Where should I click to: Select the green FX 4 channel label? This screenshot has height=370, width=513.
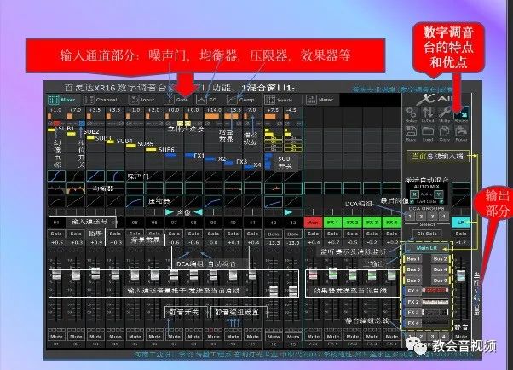[x=392, y=223]
